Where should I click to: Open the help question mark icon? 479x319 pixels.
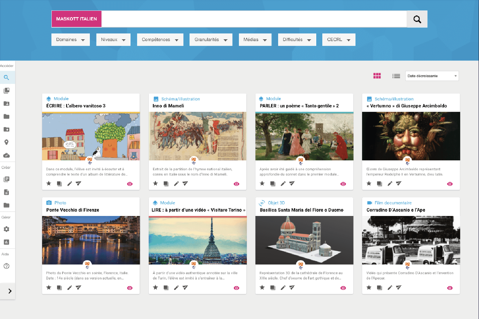click(x=6, y=266)
